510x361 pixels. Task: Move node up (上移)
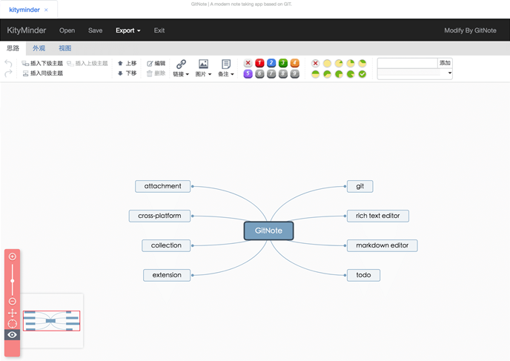(127, 63)
